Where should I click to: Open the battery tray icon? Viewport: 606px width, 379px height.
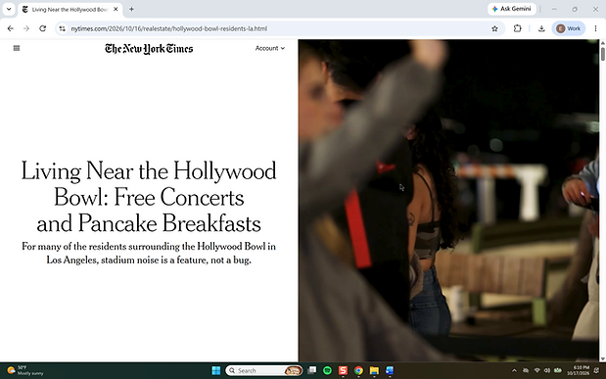coord(557,370)
